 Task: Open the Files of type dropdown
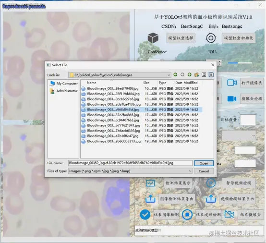tap(190, 171)
